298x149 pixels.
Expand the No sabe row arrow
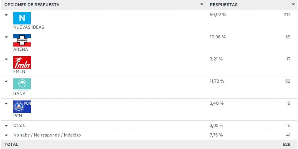pyautogui.click(x=6, y=135)
